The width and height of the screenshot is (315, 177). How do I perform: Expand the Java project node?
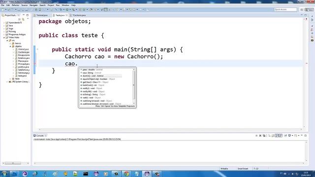(4, 26)
